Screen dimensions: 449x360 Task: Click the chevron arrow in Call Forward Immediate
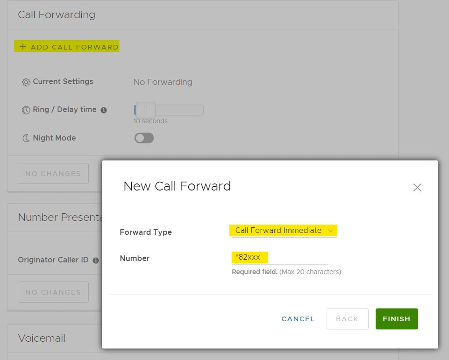[331, 231]
